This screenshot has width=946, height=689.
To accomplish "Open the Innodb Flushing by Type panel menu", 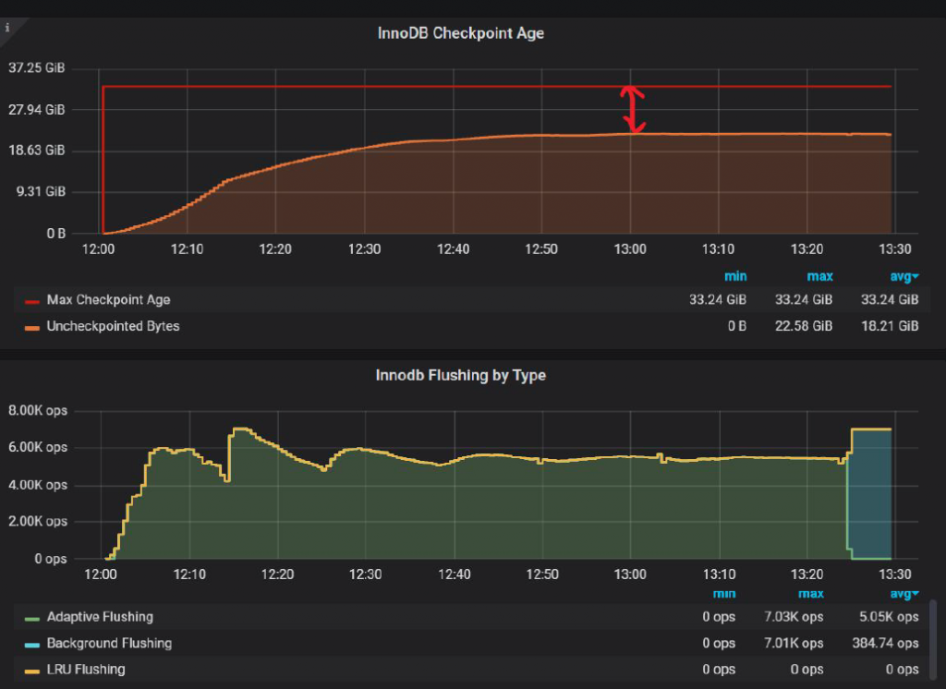I will (x=461, y=375).
